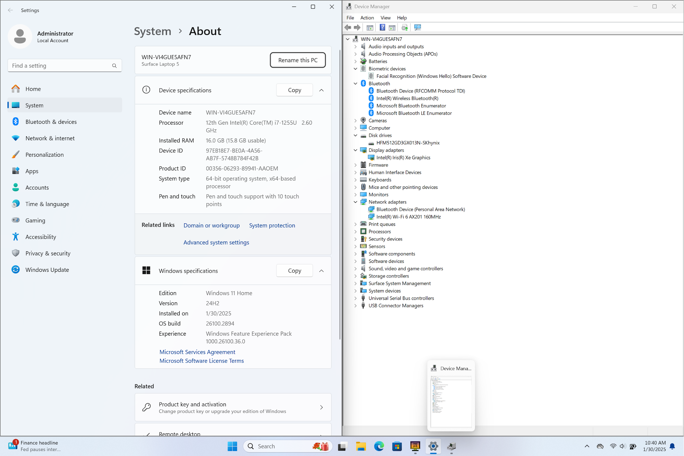Click Show/Hide Action Pane toolbar icon
Viewport: 684px width, 456px height.
[x=392, y=27]
